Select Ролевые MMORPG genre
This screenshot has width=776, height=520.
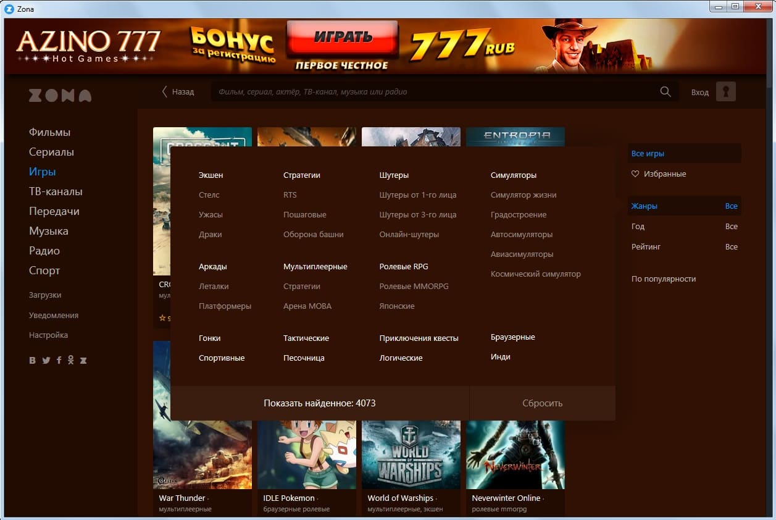tap(414, 287)
